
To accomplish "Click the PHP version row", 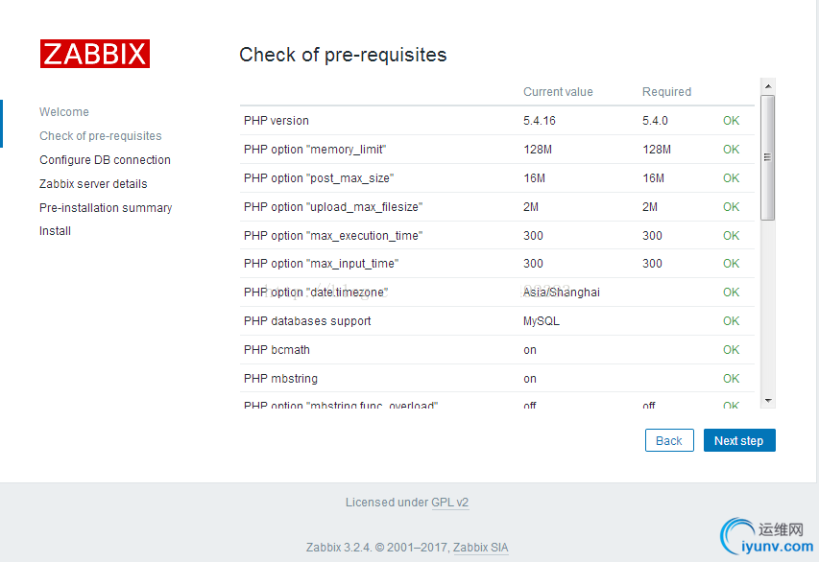I will pos(497,121).
